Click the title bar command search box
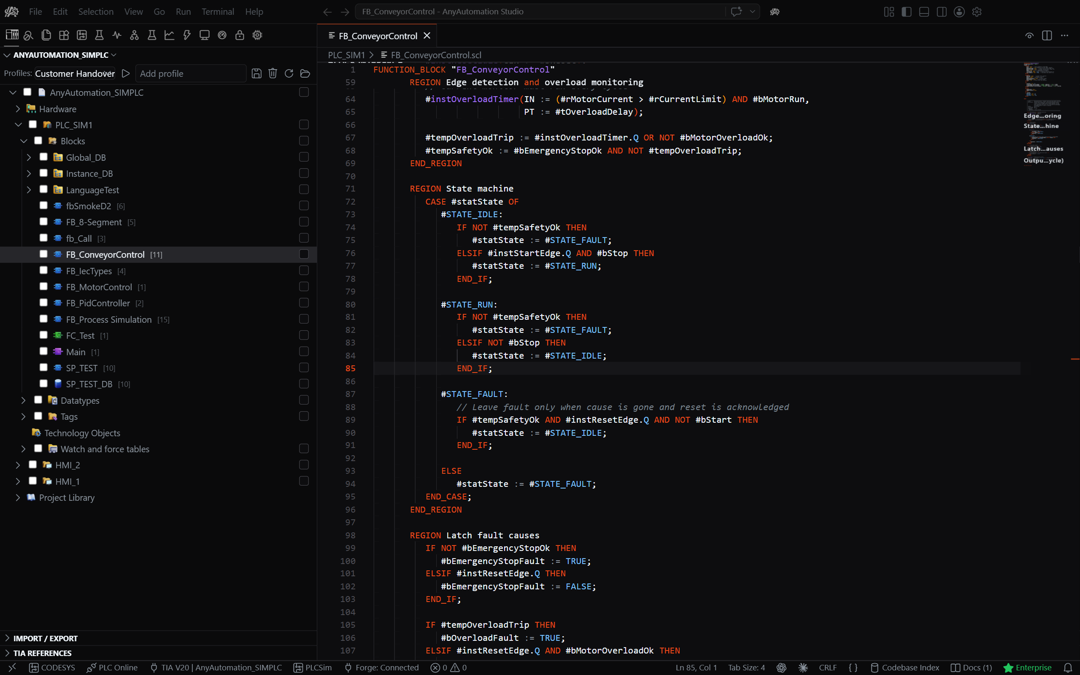This screenshot has width=1080, height=675. point(540,12)
